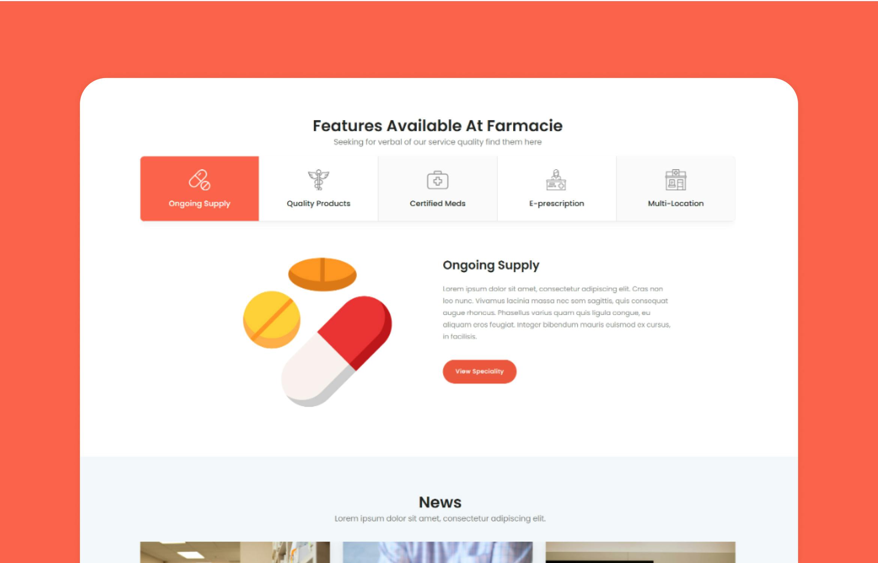878x563 pixels.
Task: Click the first-aid kit icon for Certified Meds
Action: pos(437,180)
